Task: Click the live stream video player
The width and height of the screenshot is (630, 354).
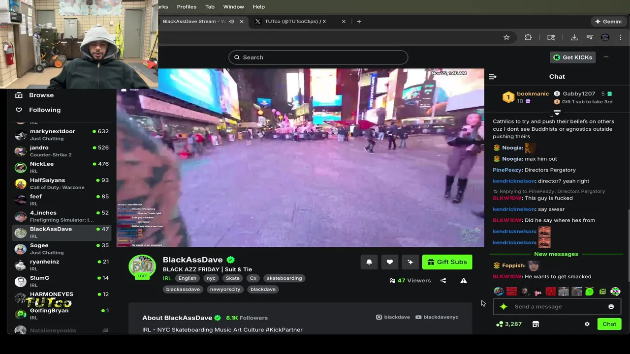Action: tap(300, 157)
